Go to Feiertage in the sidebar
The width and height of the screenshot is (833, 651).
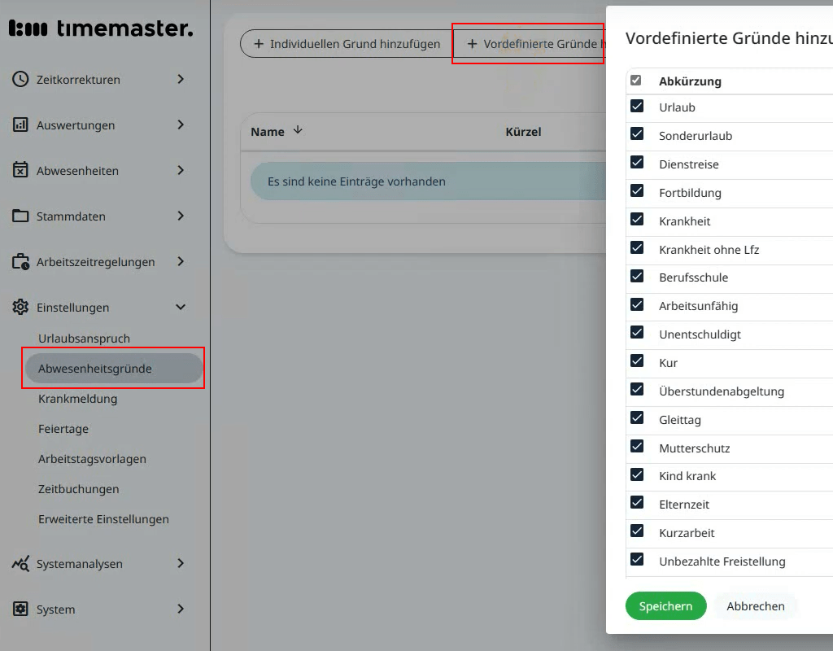63,429
